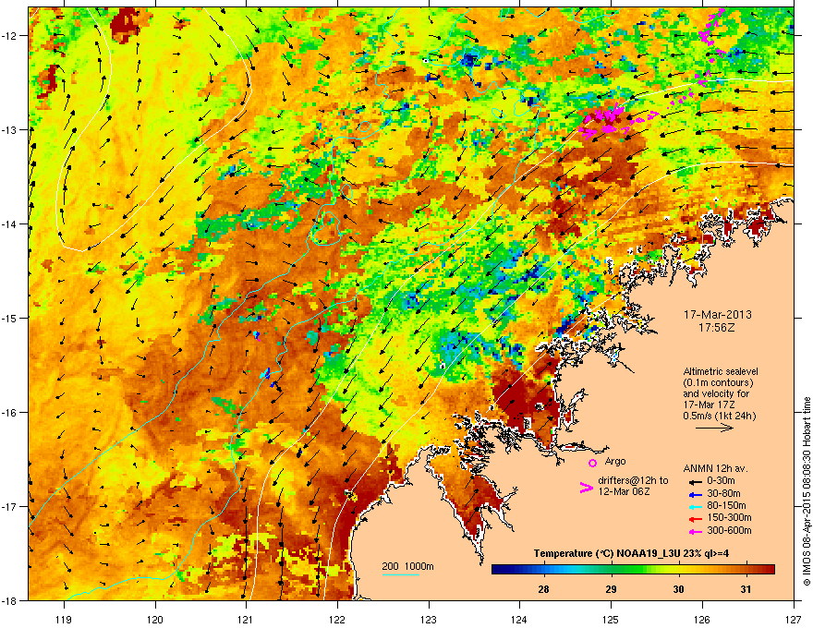The image size is (813, 628).
Task: Click the red 150-300m arrow legend icon
Action: coord(694,519)
